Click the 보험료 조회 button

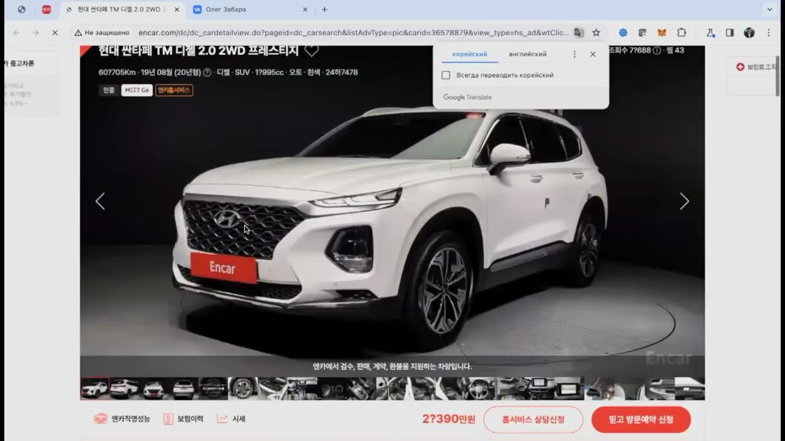pyautogui.click(x=756, y=67)
